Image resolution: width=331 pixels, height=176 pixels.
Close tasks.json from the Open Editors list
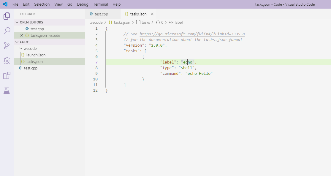tap(22, 35)
